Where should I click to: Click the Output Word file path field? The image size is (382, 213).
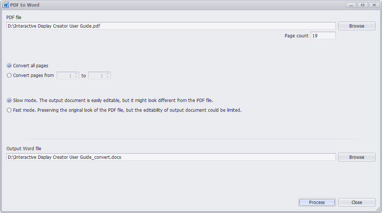point(171,157)
